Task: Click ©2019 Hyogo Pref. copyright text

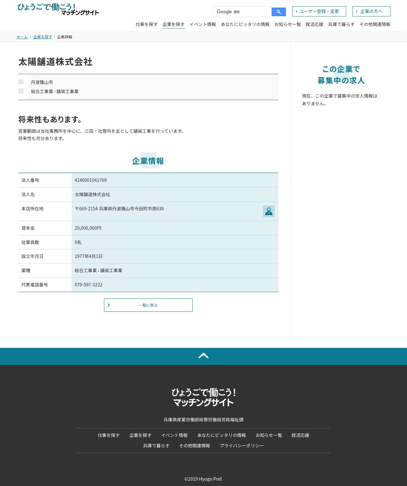Action: pyautogui.click(x=203, y=479)
